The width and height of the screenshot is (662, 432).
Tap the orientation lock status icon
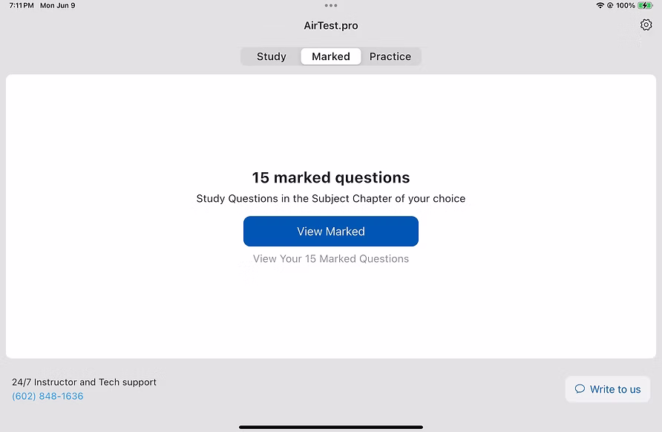coord(610,5)
